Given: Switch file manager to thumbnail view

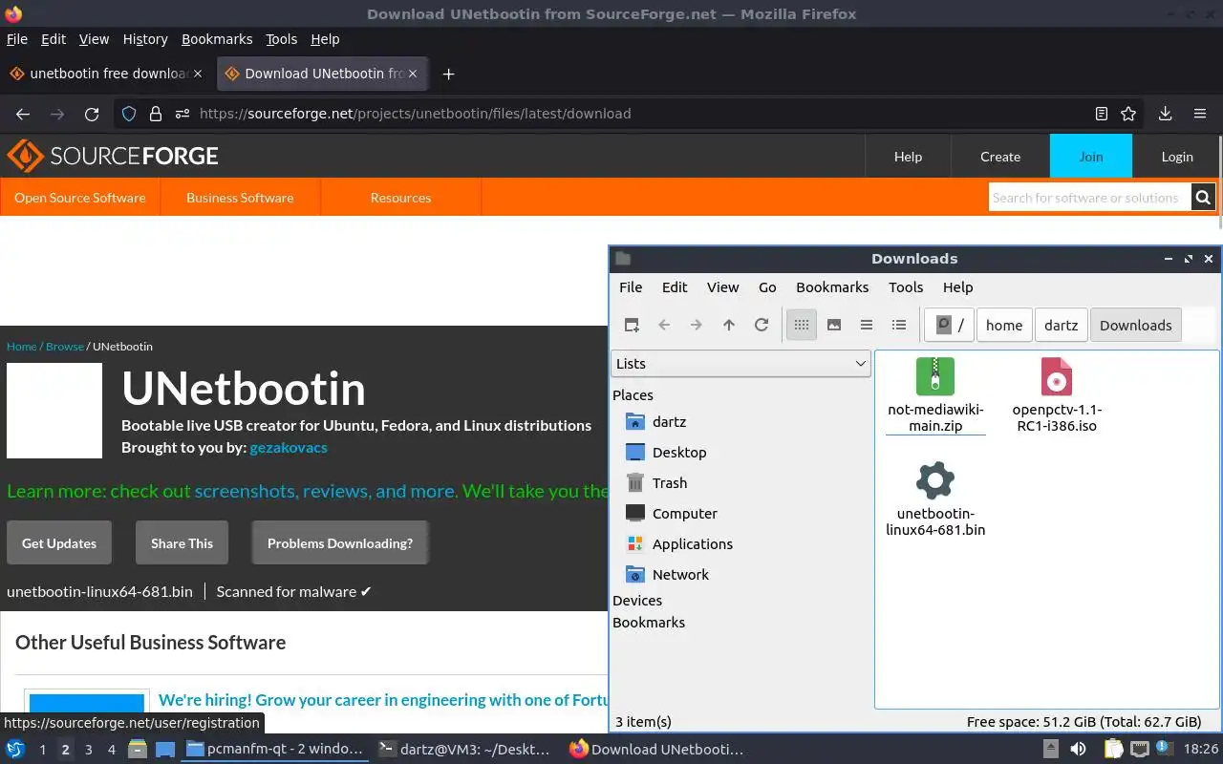Looking at the screenshot, I should 834,325.
